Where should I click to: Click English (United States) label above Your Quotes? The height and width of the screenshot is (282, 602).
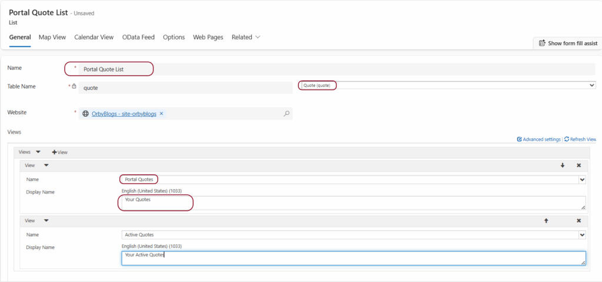(x=152, y=191)
